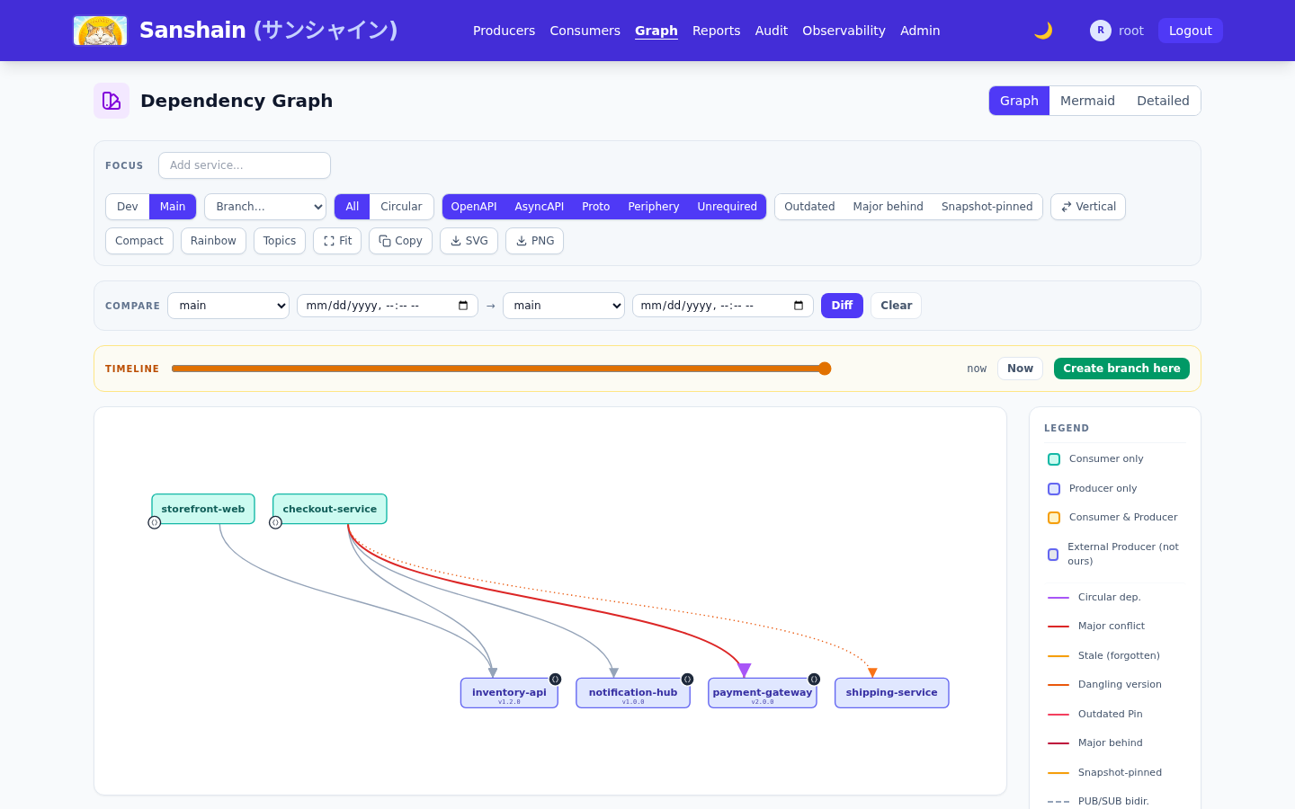Toggle the Circular dependencies filter
The image size is (1295, 809).
401,207
